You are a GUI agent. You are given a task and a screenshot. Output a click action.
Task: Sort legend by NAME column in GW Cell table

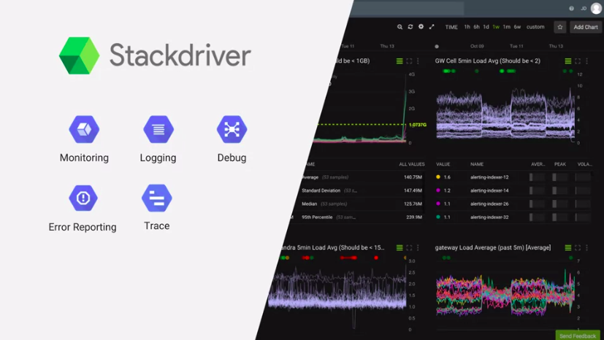(477, 164)
